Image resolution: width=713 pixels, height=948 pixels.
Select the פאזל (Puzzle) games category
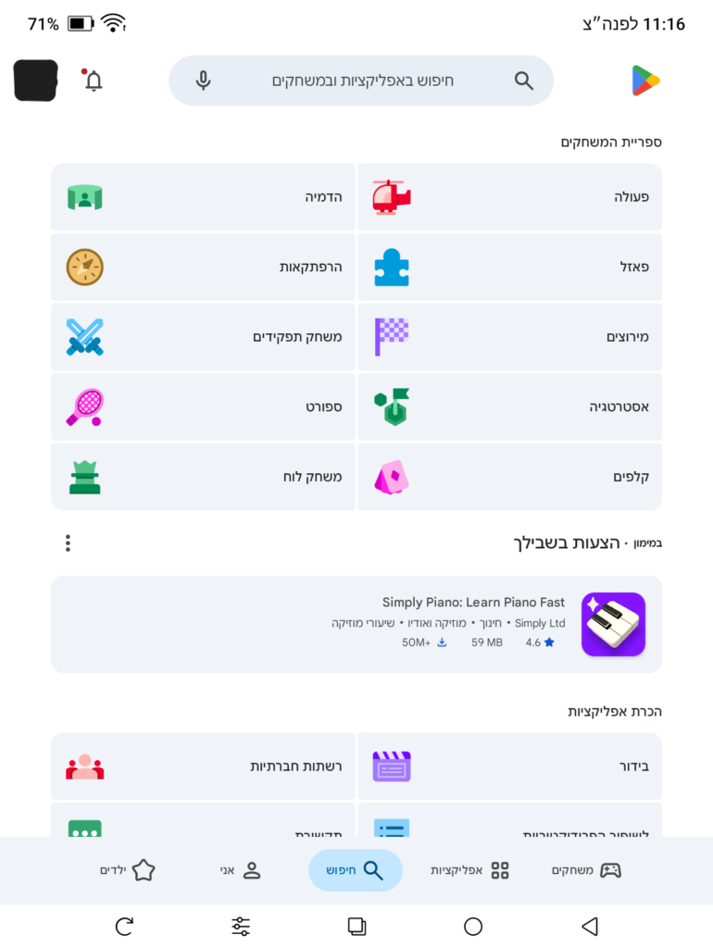coord(509,267)
